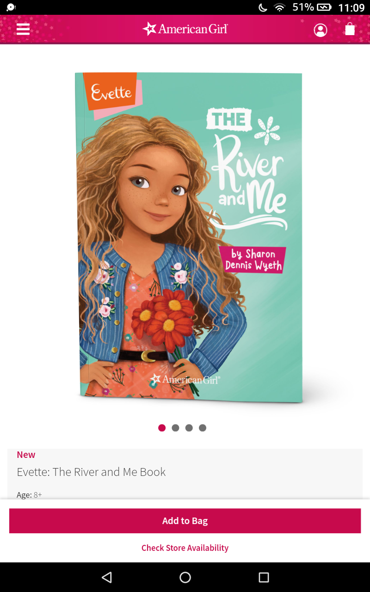The width and height of the screenshot is (370, 592).
Task: Tap the River and Me book cover
Action: click(x=189, y=237)
